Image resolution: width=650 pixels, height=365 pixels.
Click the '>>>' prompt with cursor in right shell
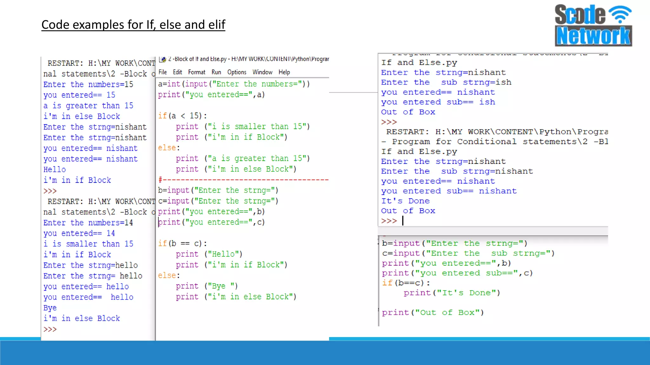(389, 221)
